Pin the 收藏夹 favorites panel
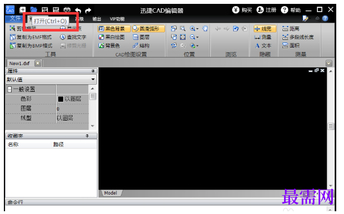This screenshot has height=214, width=344. (x=88, y=136)
